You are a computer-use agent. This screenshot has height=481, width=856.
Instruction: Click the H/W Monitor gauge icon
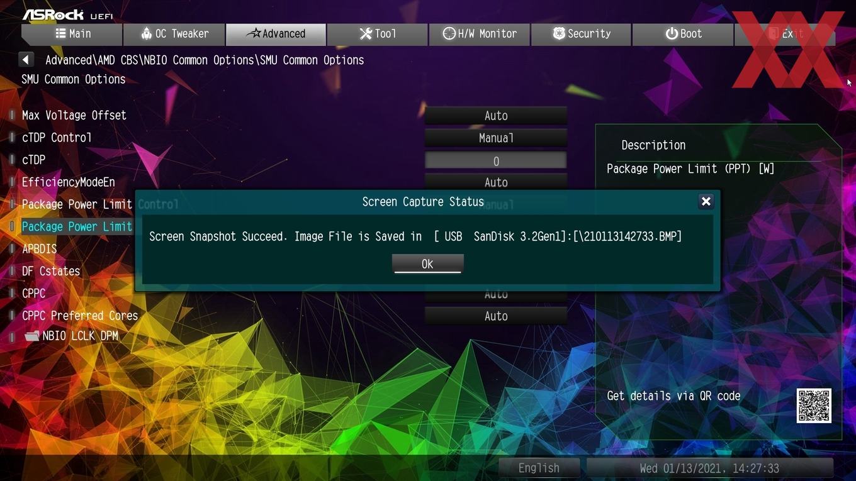(x=449, y=33)
